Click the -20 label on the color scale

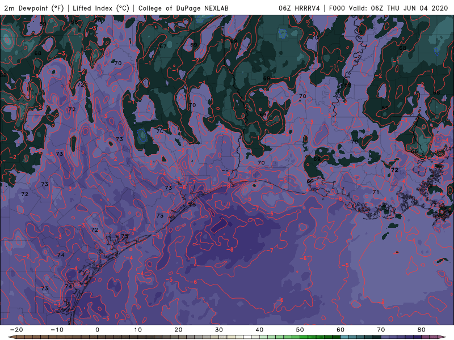16,330
